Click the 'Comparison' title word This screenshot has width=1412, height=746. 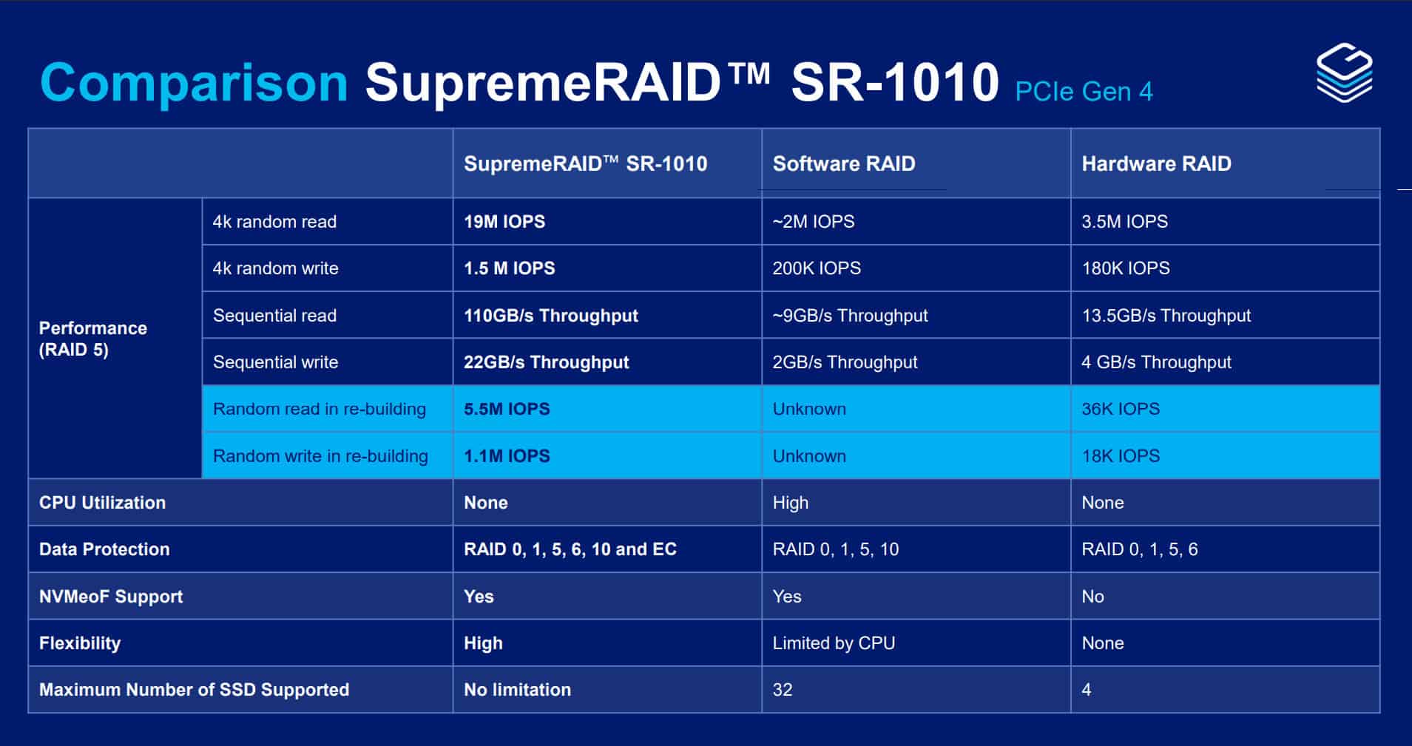pos(194,83)
